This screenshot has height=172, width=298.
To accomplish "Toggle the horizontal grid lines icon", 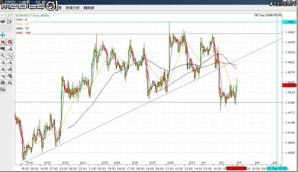I will coord(3,28).
